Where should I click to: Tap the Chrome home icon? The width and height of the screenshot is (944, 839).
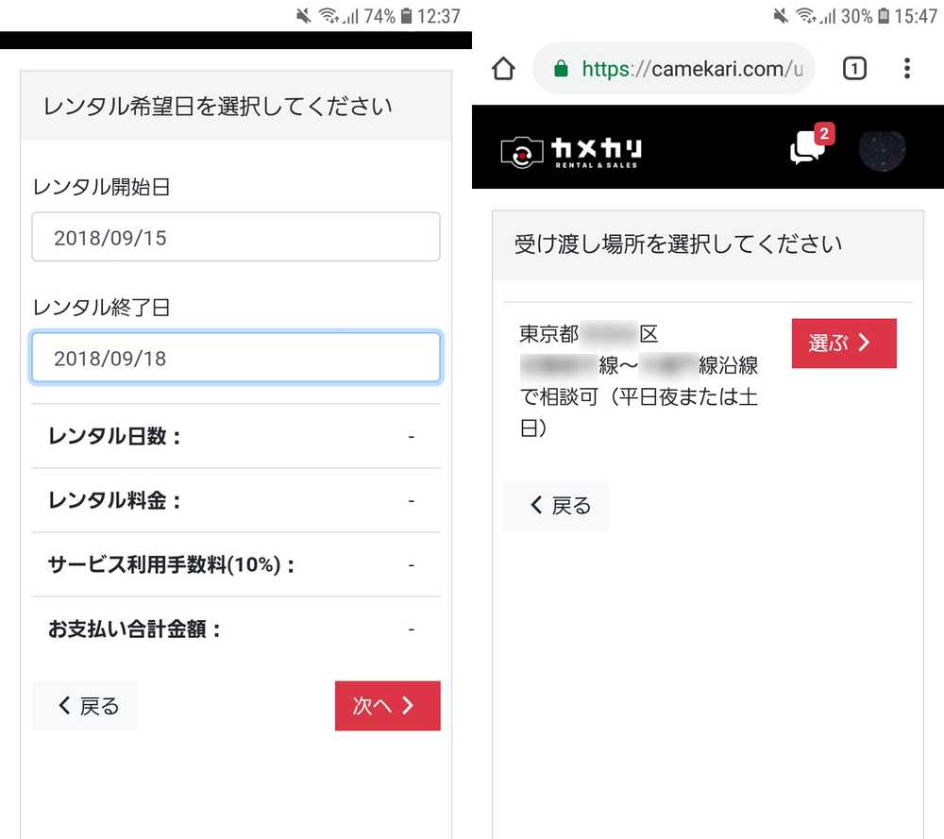point(503,69)
